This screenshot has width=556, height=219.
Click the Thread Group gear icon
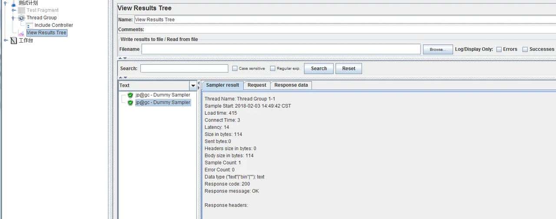click(21, 18)
